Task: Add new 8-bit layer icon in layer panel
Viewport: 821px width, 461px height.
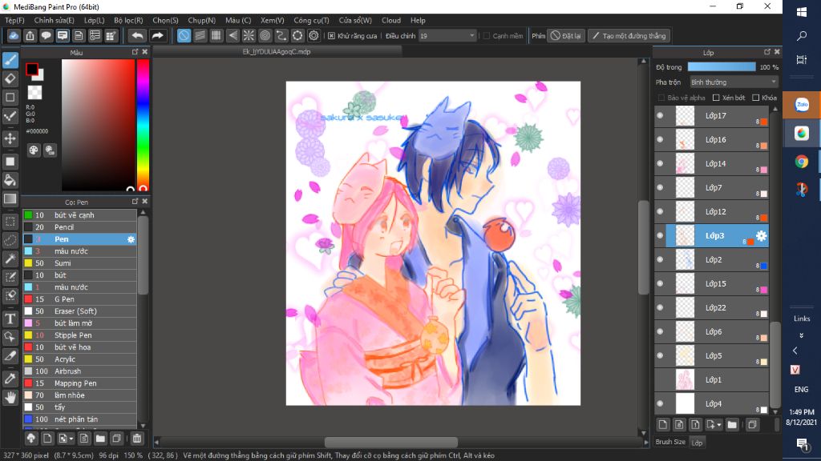Action: pos(679,424)
